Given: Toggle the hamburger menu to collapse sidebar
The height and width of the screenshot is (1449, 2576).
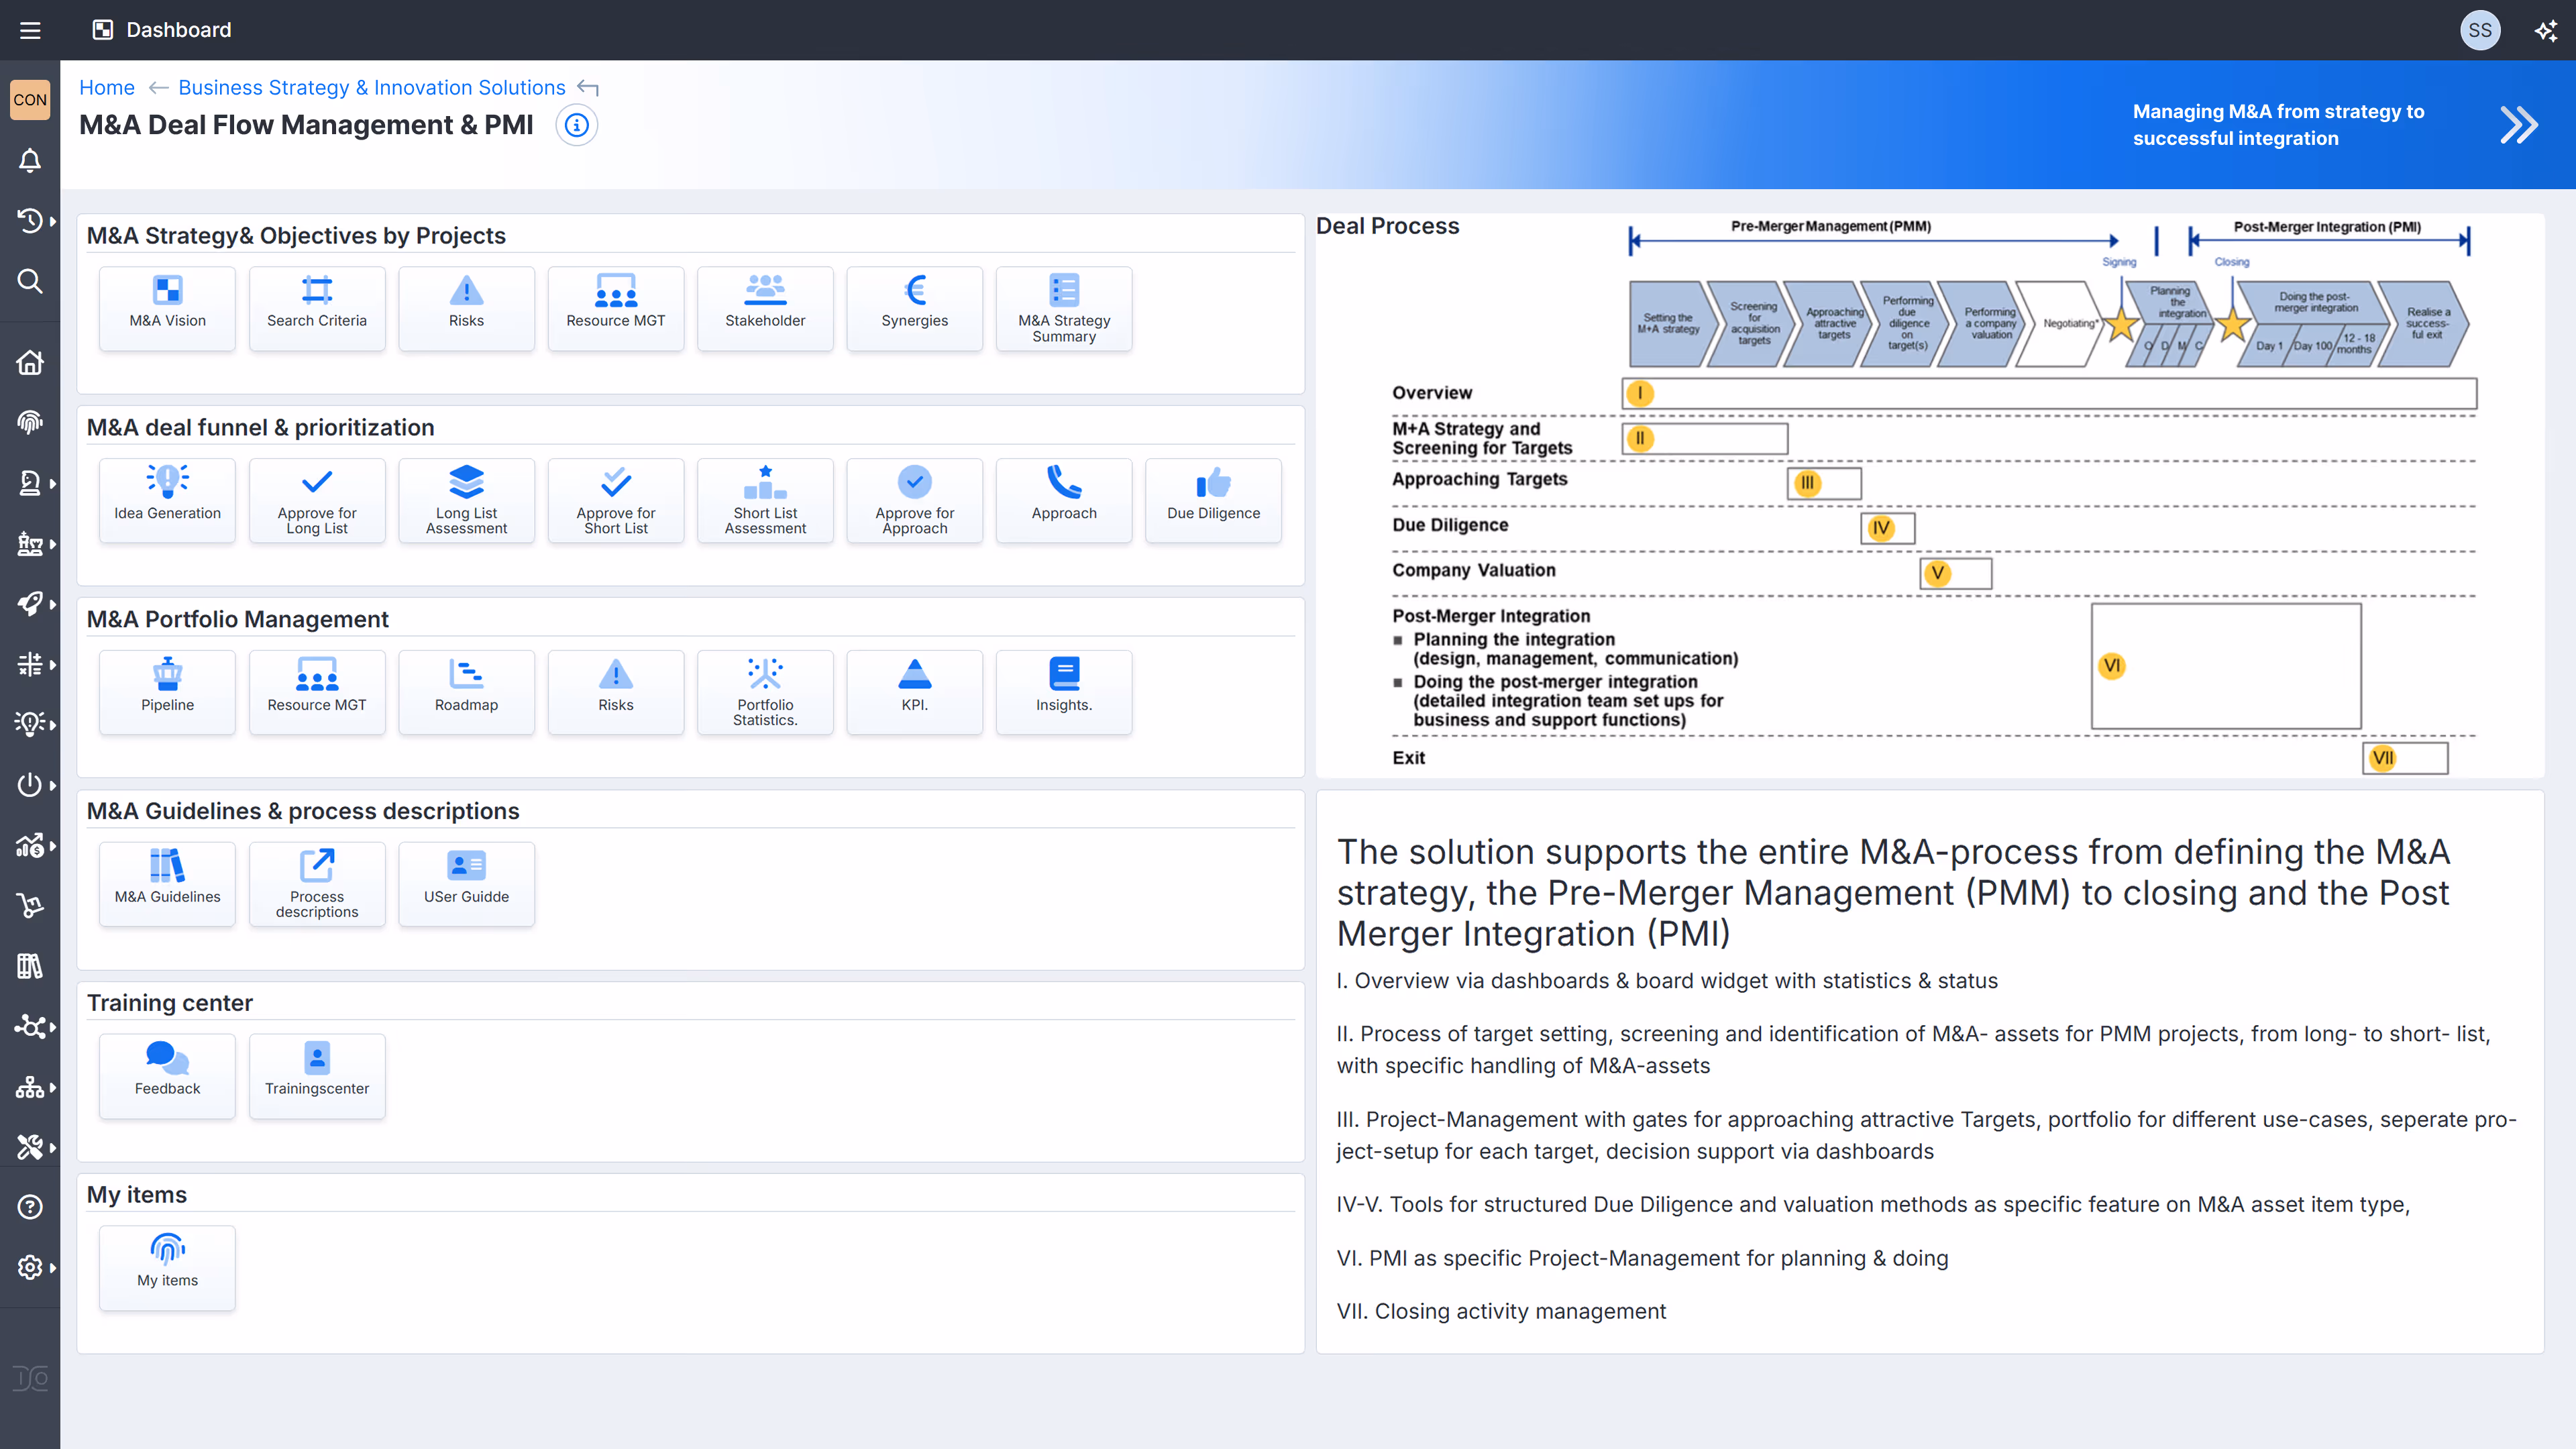Looking at the screenshot, I should pos(30,30).
